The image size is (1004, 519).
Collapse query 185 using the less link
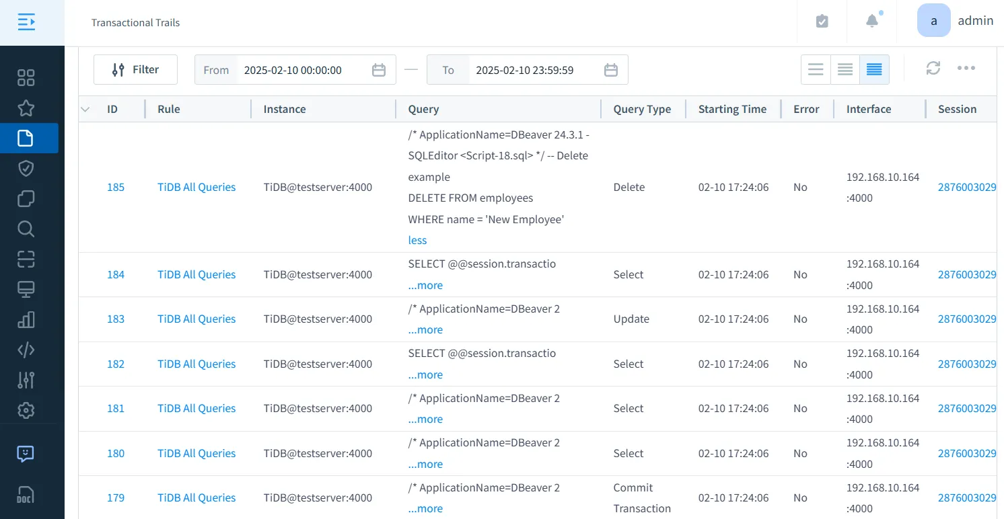coord(417,240)
